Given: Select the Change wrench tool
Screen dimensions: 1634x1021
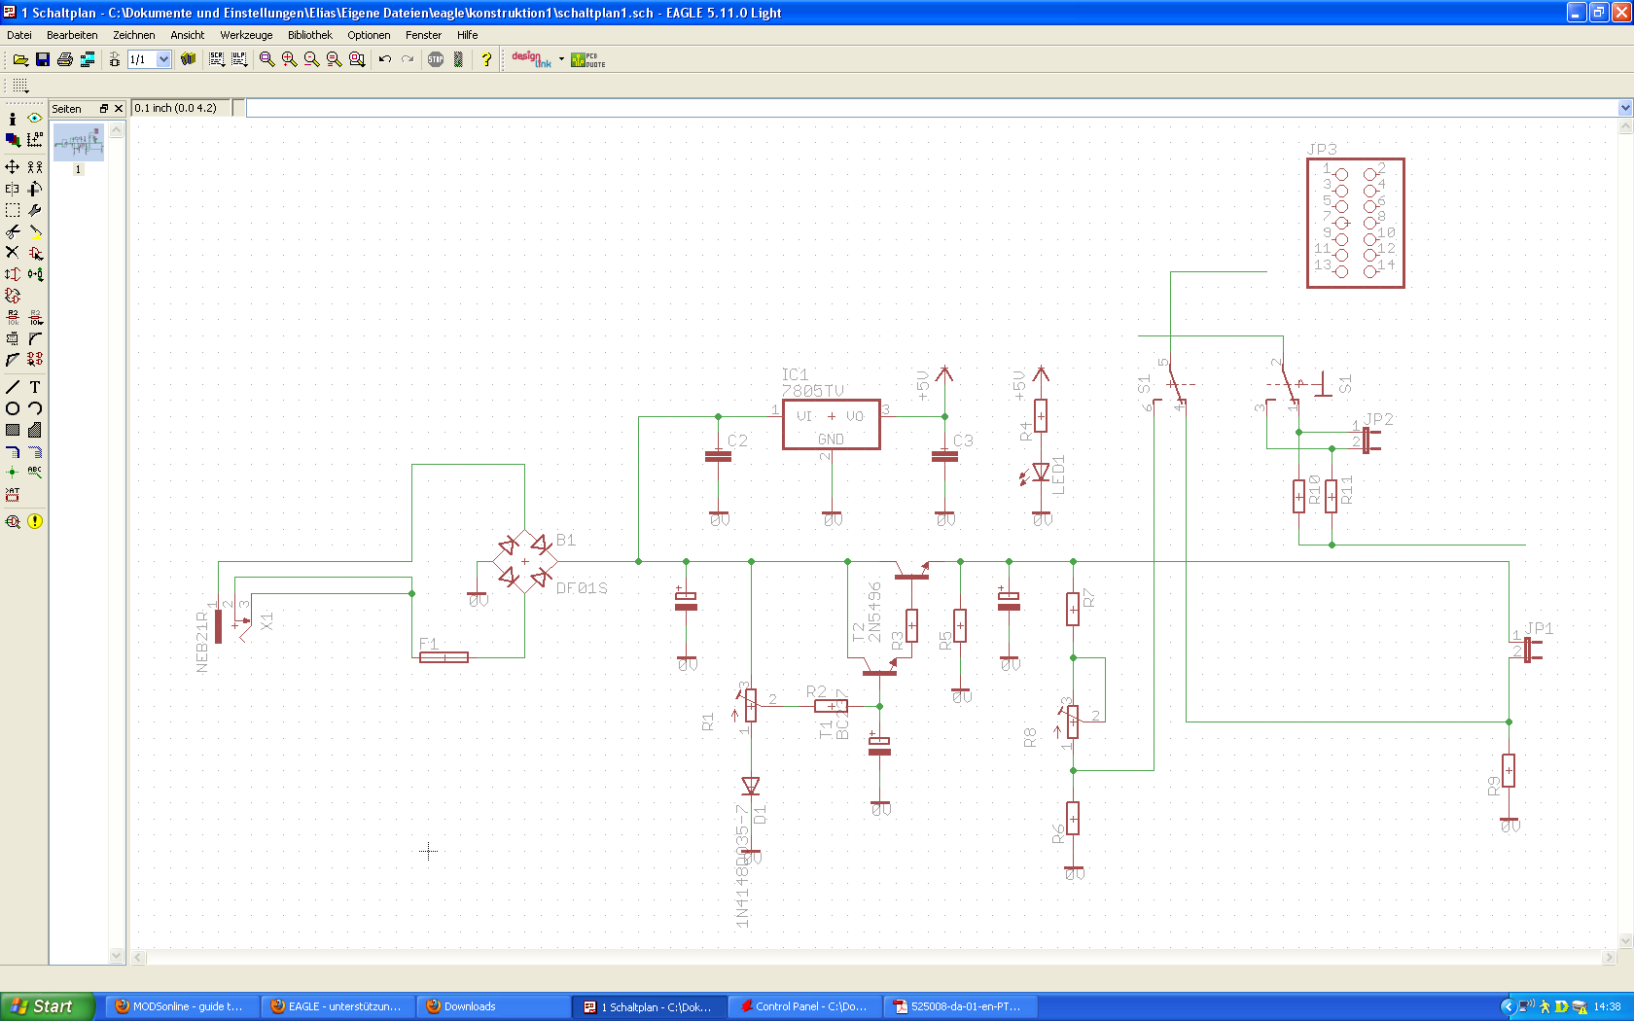Looking at the screenshot, I should point(35,210).
